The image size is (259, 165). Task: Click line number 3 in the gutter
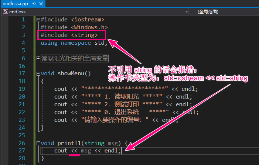click(23, 35)
